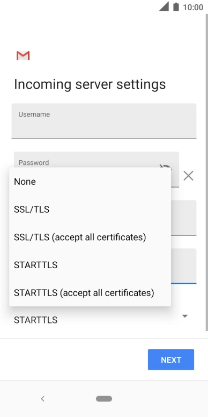Image resolution: width=208 pixels, height=417 pixels.
Task: Choose SSL/TLS security option
Action: [90, 210]
